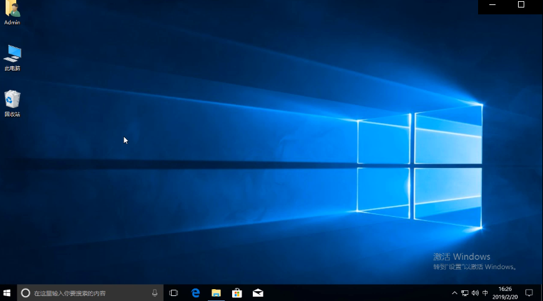Minimize the window at top right
Screen dimensions: 543x301
[493, 5]
